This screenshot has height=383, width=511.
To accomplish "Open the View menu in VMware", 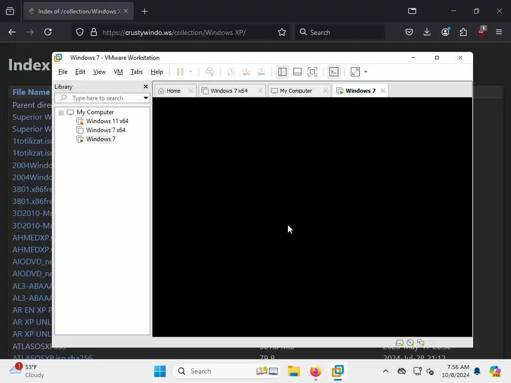I will pyautogui.click(x=99, y=72).
